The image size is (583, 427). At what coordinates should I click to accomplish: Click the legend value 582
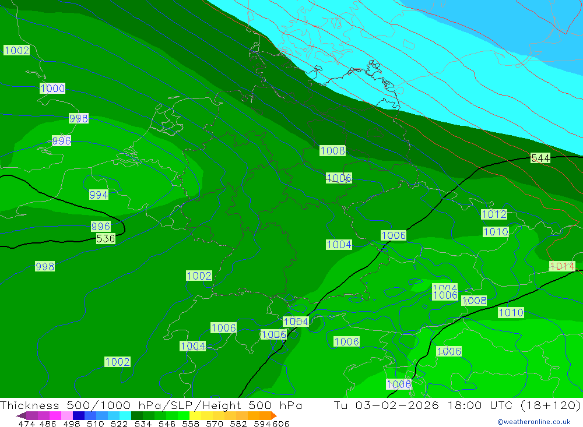coord(238,424)
